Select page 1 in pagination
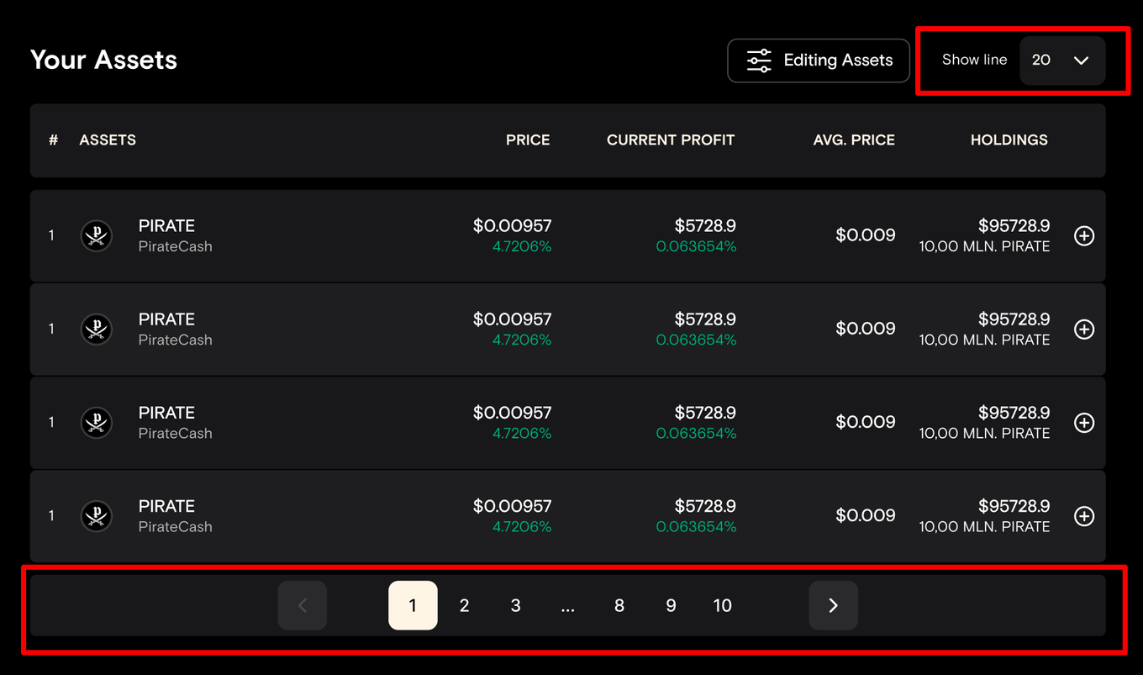This screenshot has height=675, width=1143. tap(413, 605)
